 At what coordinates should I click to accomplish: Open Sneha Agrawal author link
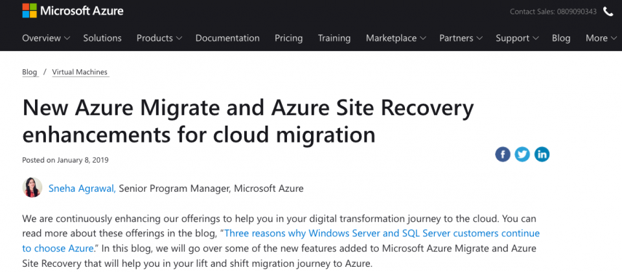click(82, 188)
